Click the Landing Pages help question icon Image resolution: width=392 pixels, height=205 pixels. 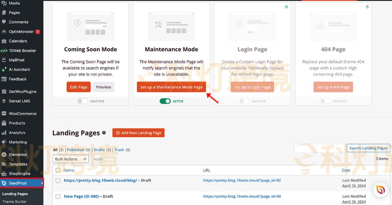(x=104, y=133)
